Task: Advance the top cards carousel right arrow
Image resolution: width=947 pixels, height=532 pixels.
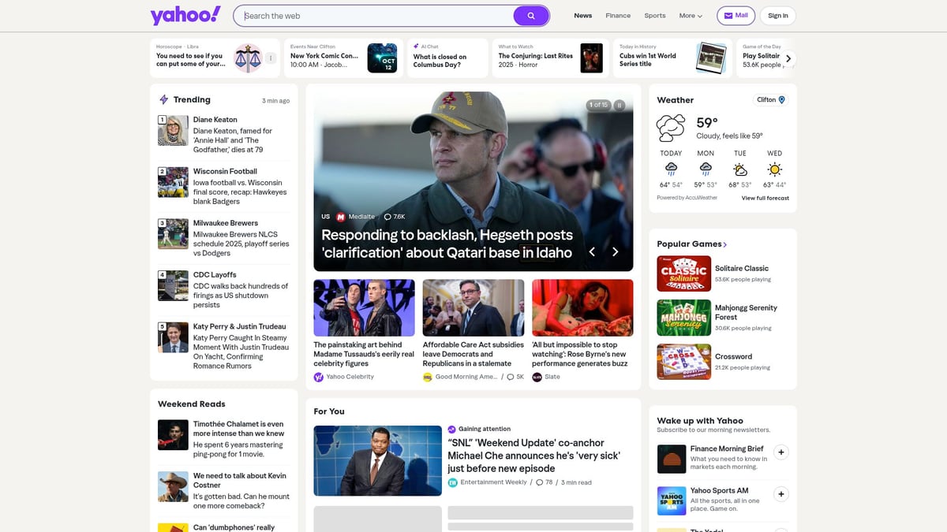Action: tap(788, 58)
